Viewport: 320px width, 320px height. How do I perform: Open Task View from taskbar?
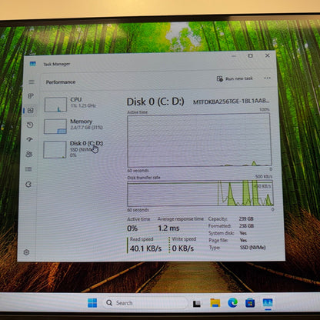[197, 304]
